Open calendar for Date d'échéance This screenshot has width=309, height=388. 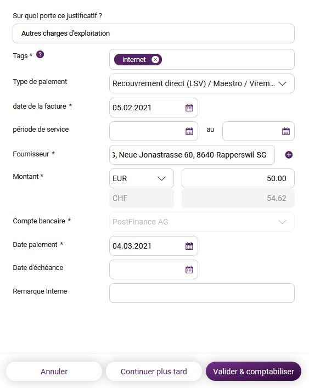click(189, 269)
